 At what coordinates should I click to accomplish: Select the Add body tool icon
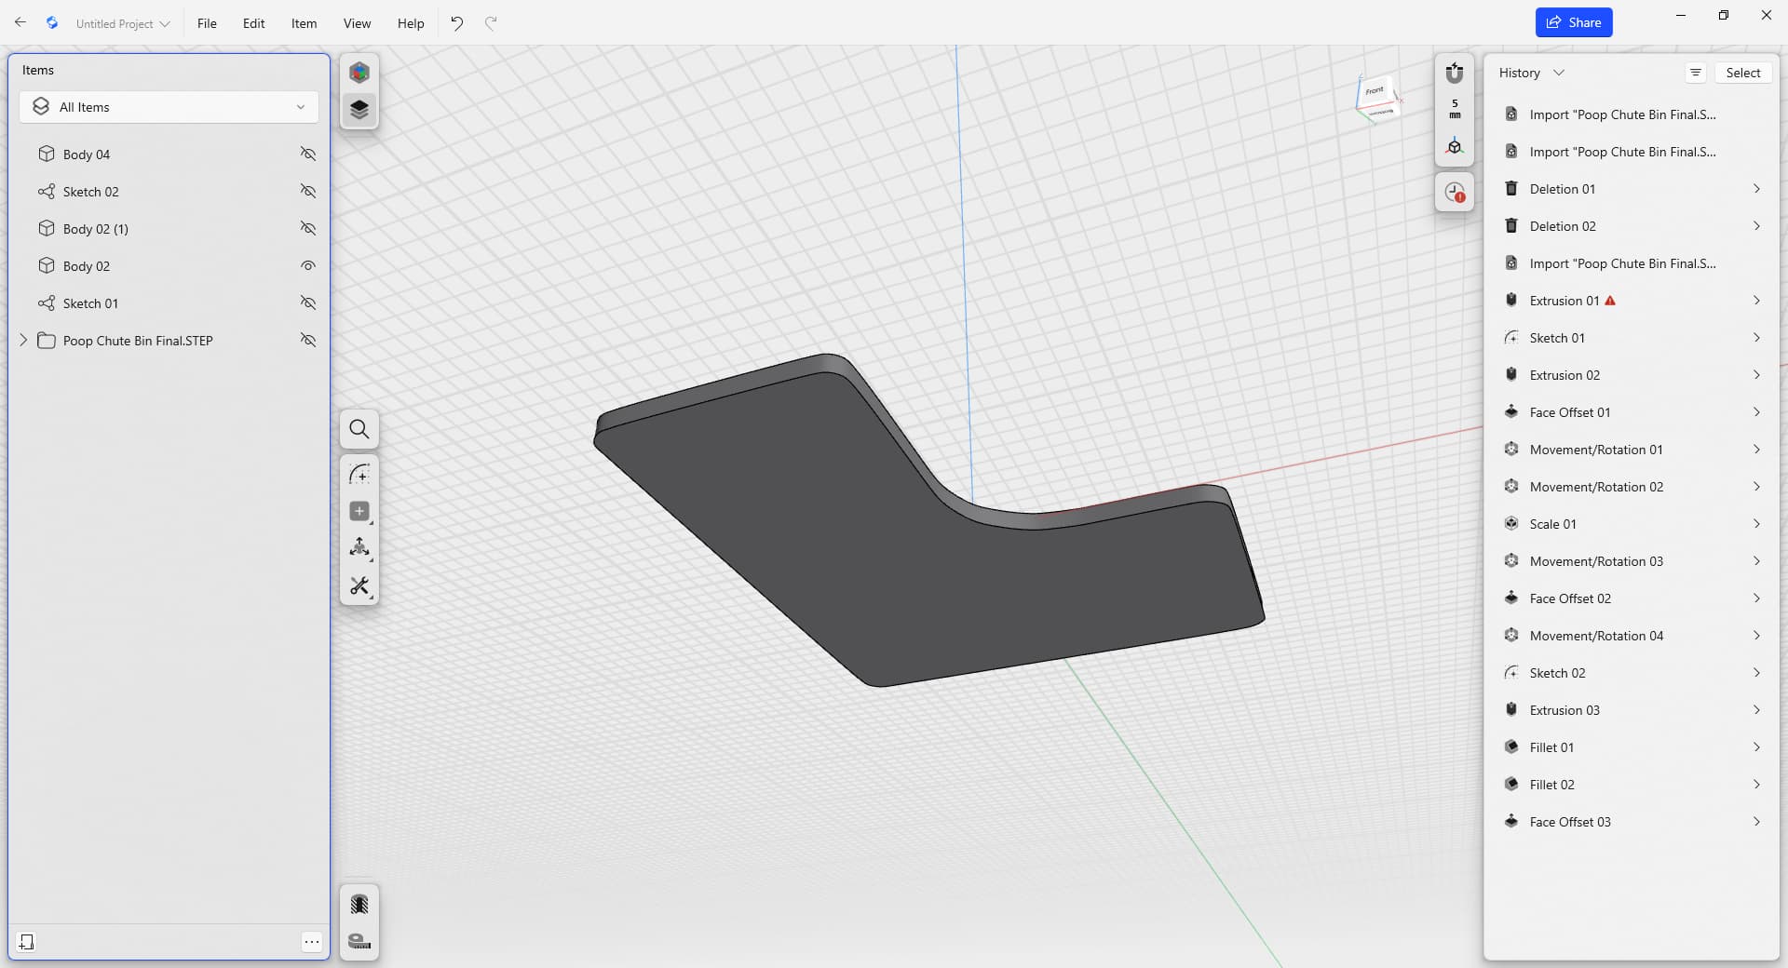359,511
